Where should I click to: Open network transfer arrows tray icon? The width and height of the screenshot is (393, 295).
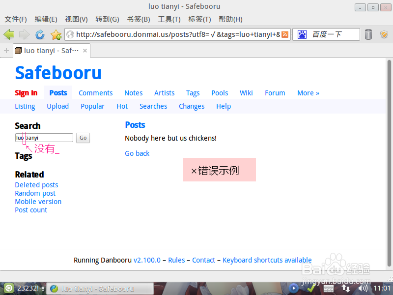(346, 288)
